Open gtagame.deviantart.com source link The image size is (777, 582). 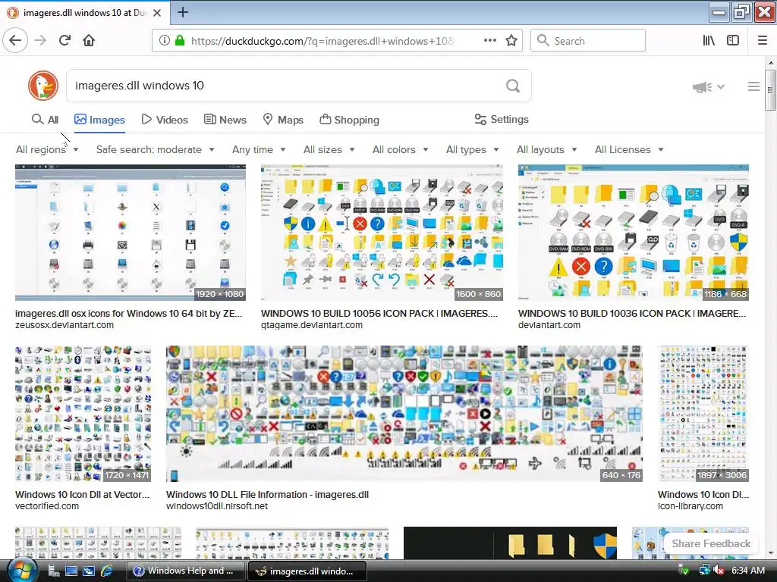coord(312,325)
